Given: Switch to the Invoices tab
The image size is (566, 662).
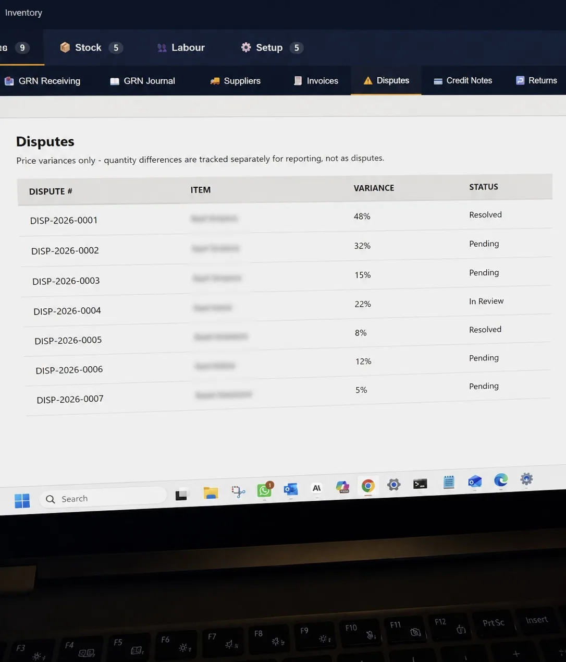Looking at the screenshot, I should pyautogui.click(x=316, y=81).
